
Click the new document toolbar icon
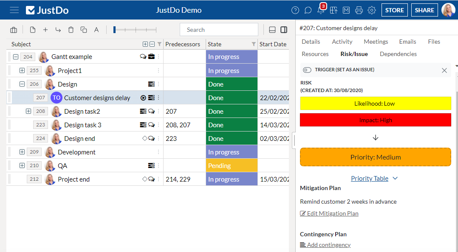[x=33, y=30]
